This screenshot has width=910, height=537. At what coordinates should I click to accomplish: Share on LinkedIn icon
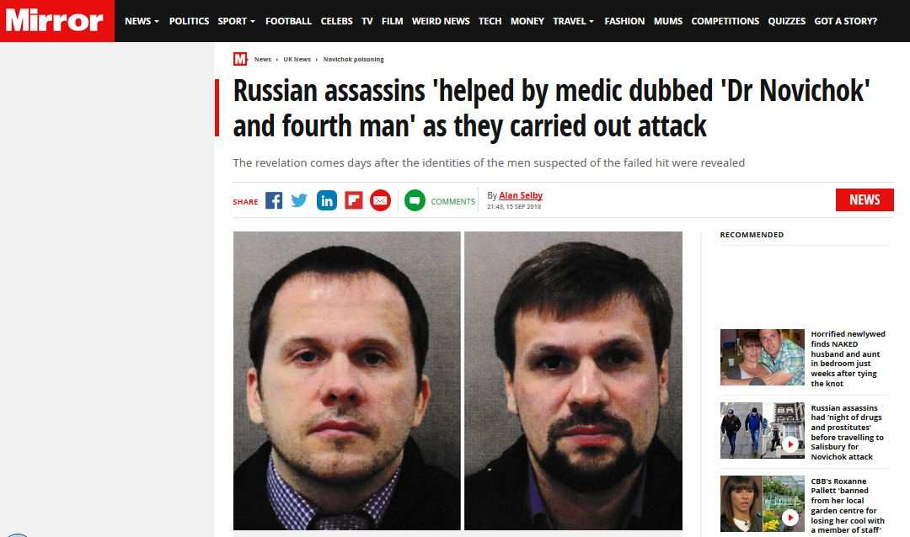coord(327,200)
